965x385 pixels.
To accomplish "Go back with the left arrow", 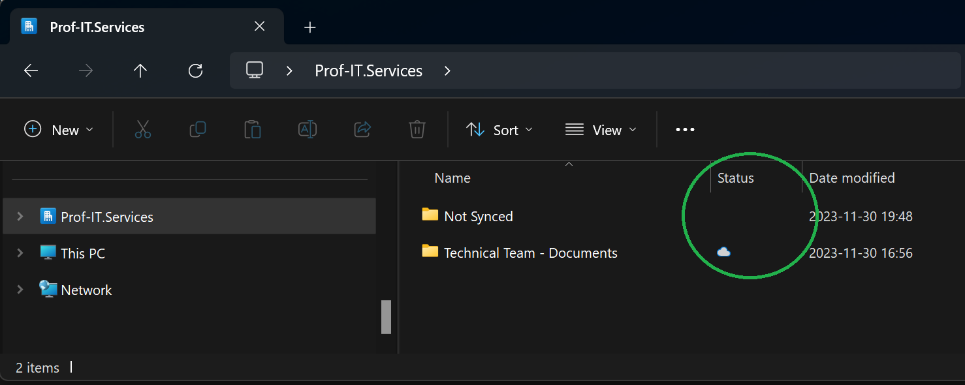I will 31,70.
